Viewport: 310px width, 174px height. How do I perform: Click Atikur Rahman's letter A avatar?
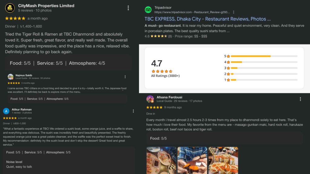click(6, 111)
